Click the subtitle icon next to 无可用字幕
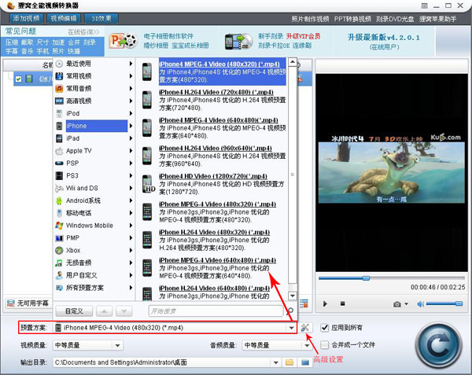 (11, 303)
